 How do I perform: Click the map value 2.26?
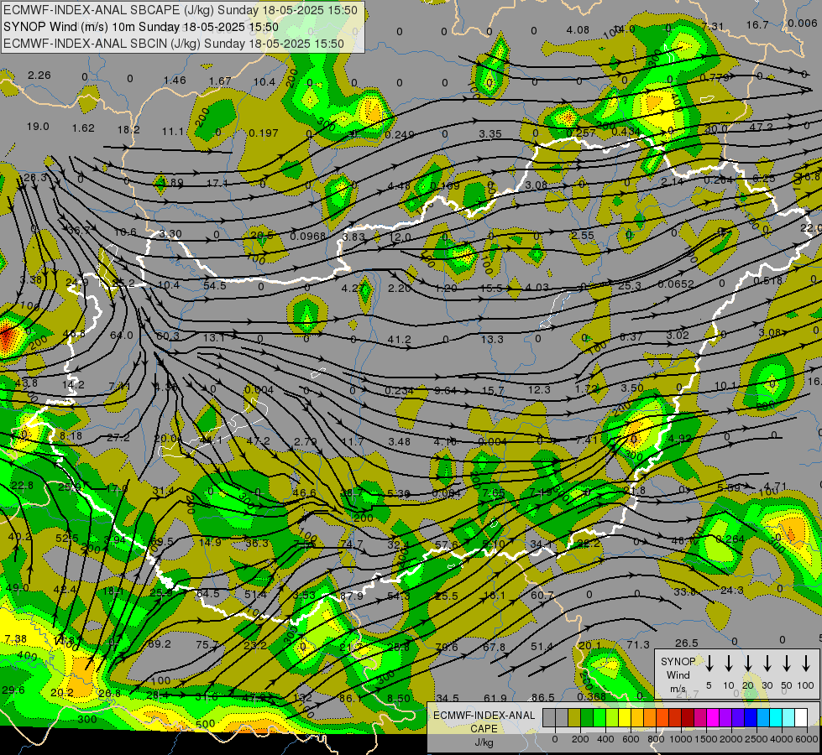pos(39,75)
